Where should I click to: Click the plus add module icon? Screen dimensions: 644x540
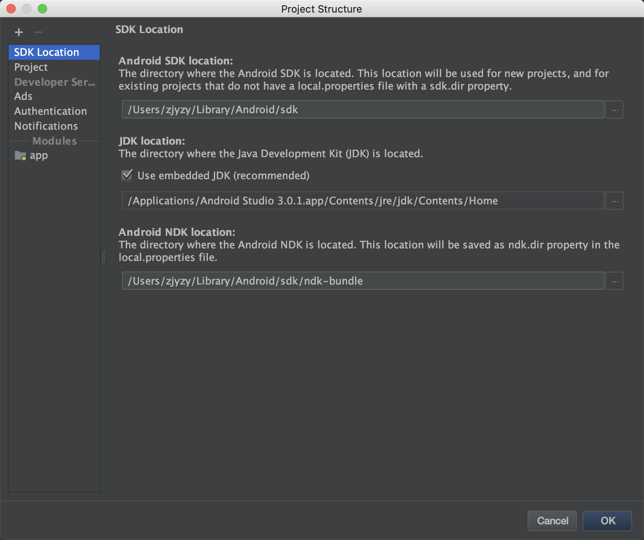coord(19,32)
